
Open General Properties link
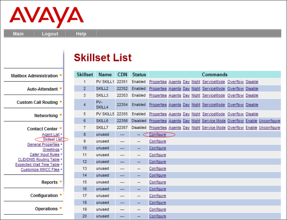(43, 145)
